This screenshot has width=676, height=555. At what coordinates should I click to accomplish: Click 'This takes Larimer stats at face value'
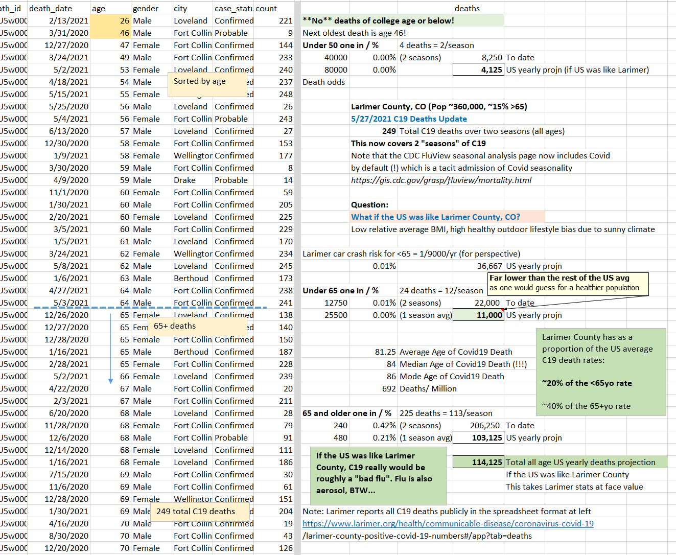click(x=574, y=487)
